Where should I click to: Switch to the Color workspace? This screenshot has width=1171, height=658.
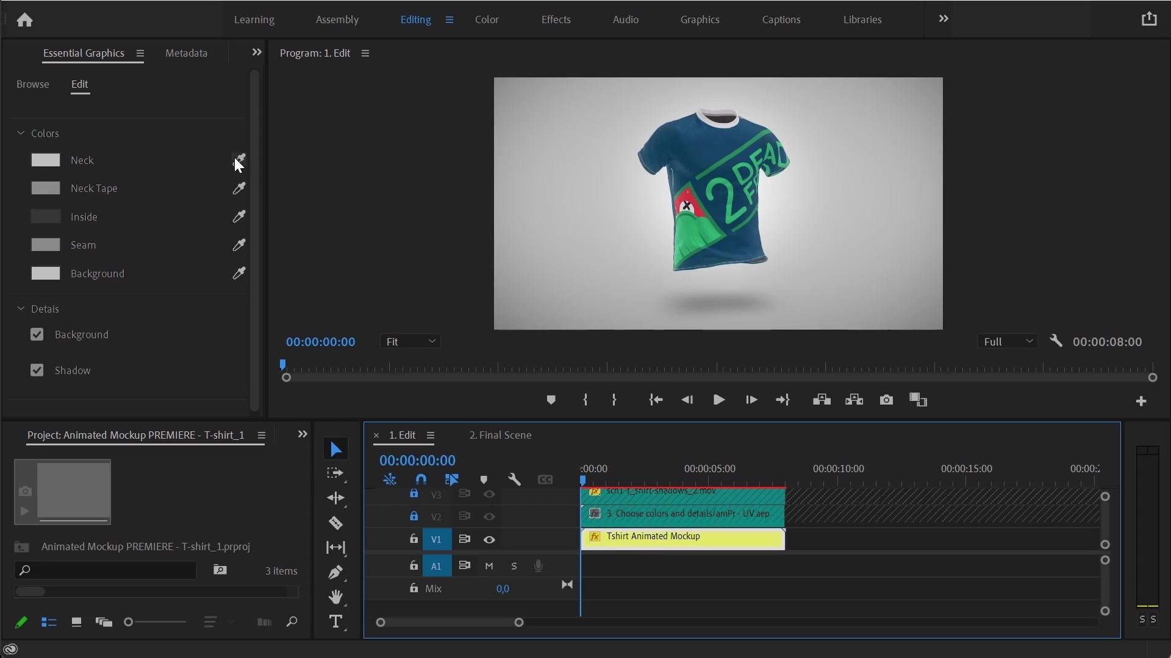(487, 19)
